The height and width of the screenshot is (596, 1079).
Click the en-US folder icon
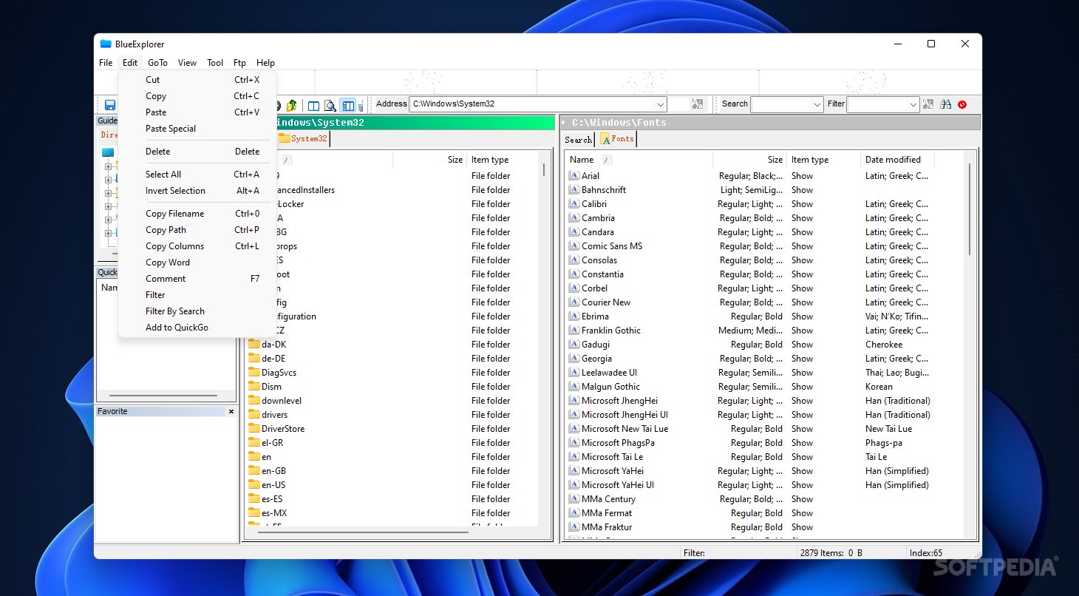pyautogui.click(x=253, y=485)
